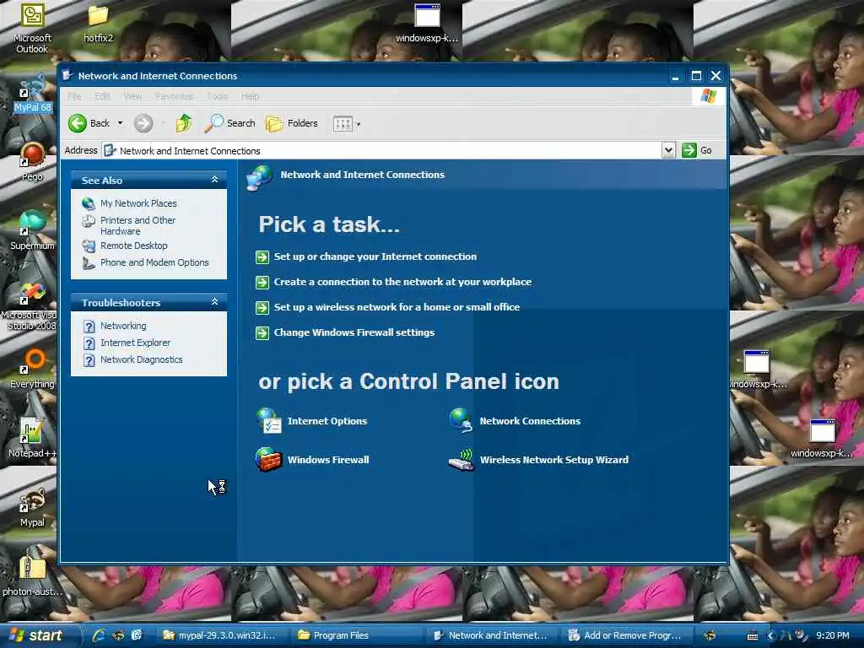Open the Help menu
Screen dimensions: 864x648
point(250,96)
